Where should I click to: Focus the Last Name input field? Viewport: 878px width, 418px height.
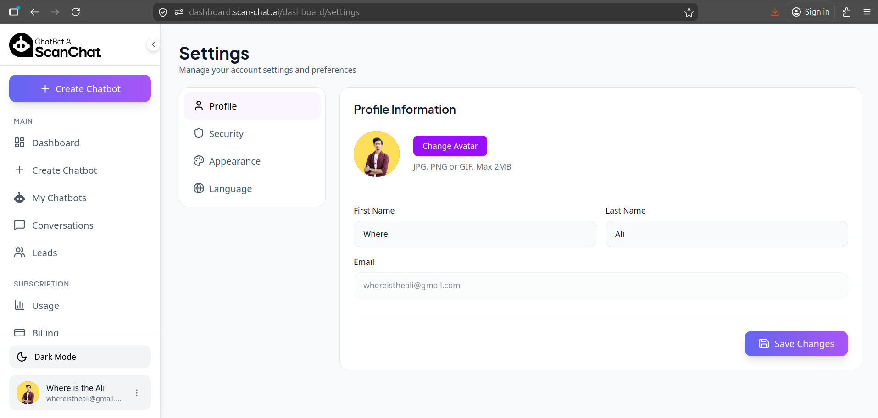(727, 234)
